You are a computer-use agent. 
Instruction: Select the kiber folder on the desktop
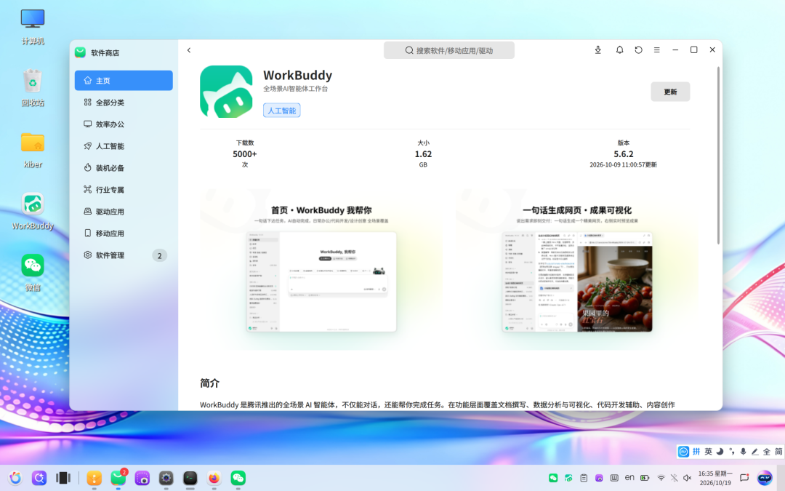coord(33,151)
